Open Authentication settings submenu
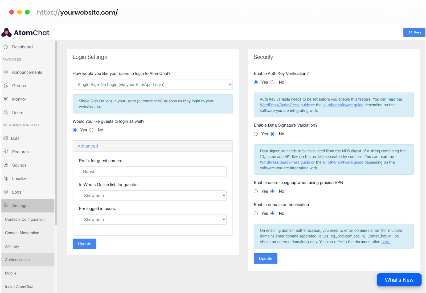426x293 pixels. coord(28,260)
